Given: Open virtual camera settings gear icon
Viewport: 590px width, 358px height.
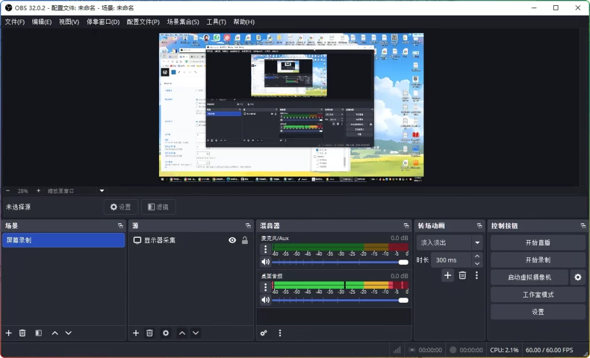Looking at the screenshot, I should (x=578, y=277).
